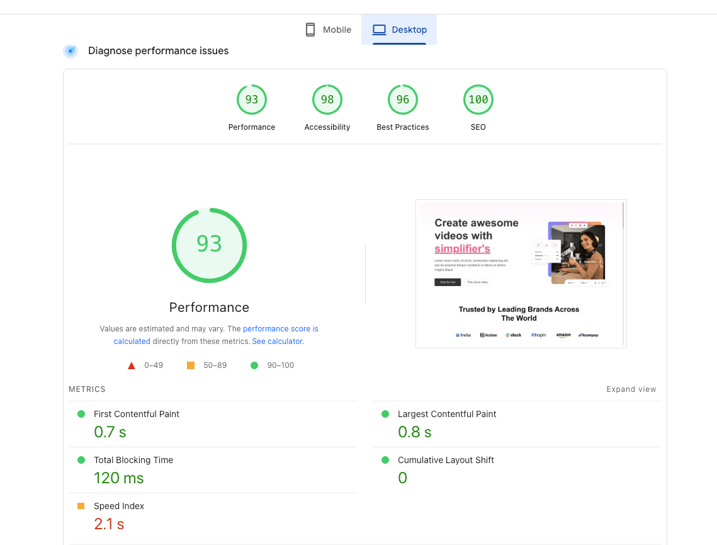The height and width of the screenshot is (545, 717).
Task: Click Cumulative Layout Shift green status dot
Action: 385,460
